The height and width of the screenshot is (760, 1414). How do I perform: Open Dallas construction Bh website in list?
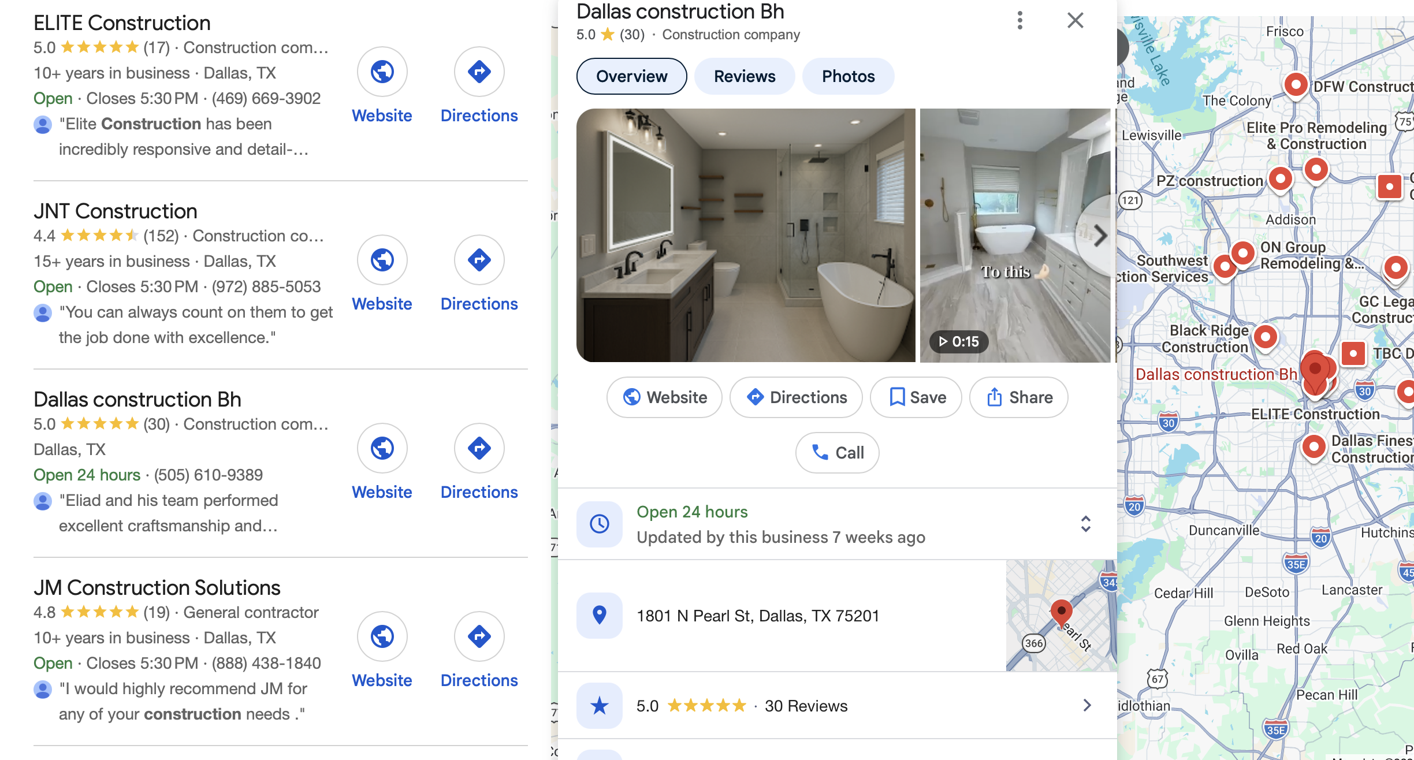tap(382, 449)
